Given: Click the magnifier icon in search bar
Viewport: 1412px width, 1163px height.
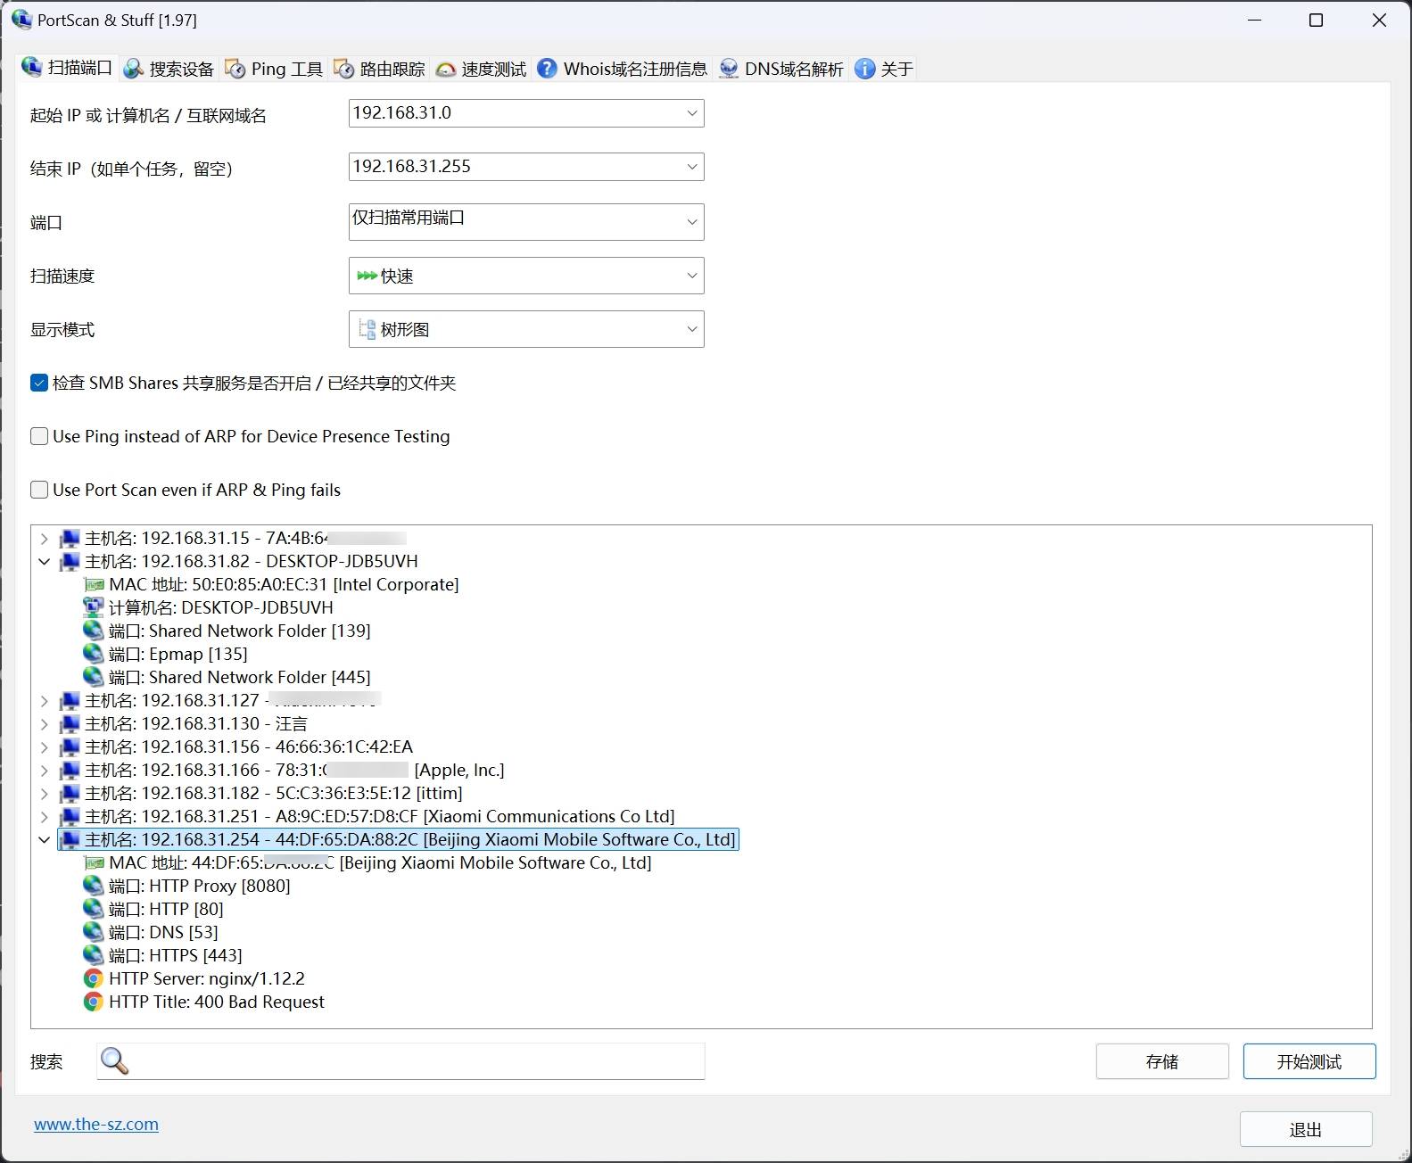Looking at the screenshot, I should coord(114,1061).
